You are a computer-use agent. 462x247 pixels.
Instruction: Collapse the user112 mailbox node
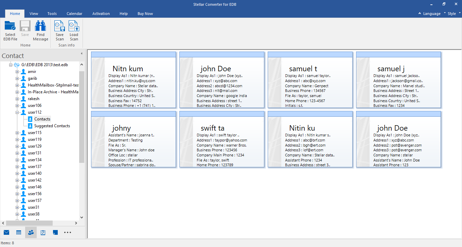click(x=17, y=112)
